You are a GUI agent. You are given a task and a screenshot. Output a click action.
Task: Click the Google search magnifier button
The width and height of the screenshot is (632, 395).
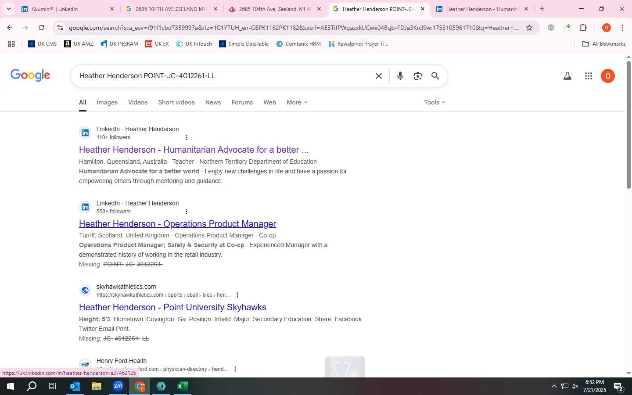click(x=435, y=76)
